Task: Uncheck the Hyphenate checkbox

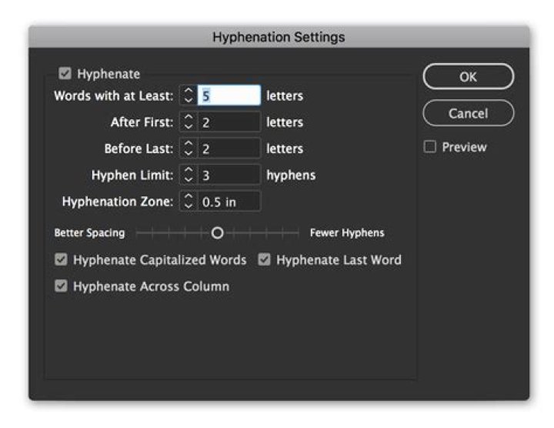Action: click(x=65, y=74)
